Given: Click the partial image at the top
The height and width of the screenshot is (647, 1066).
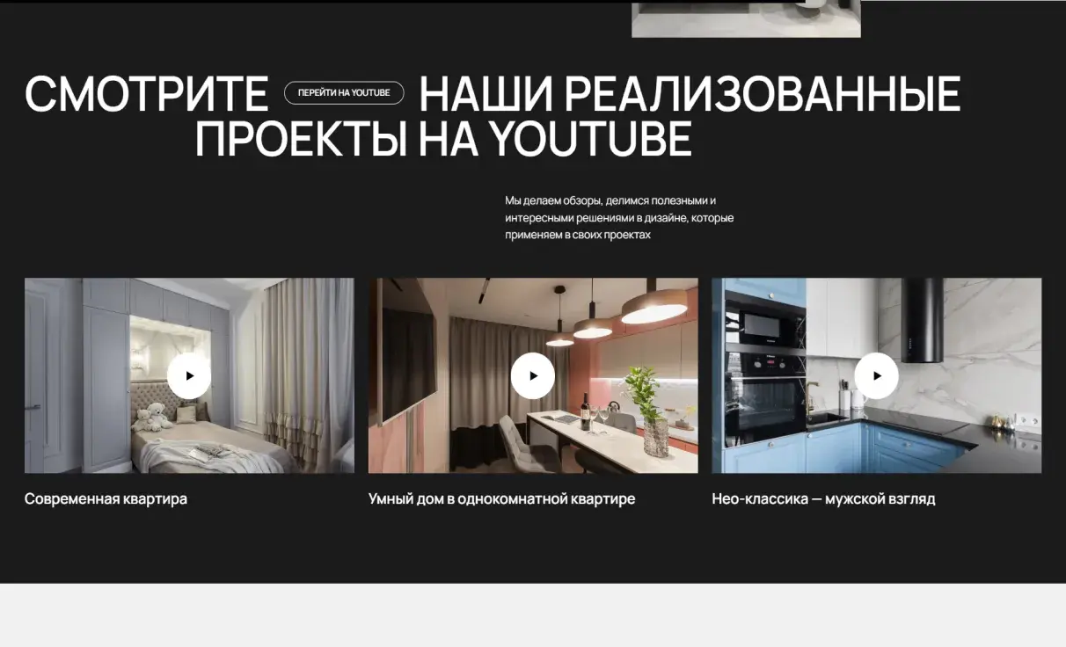Looking at the screenshot, I should 746,19.
